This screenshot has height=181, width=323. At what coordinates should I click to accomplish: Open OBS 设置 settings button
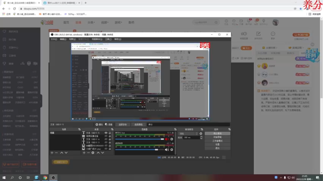click(217, 144)
